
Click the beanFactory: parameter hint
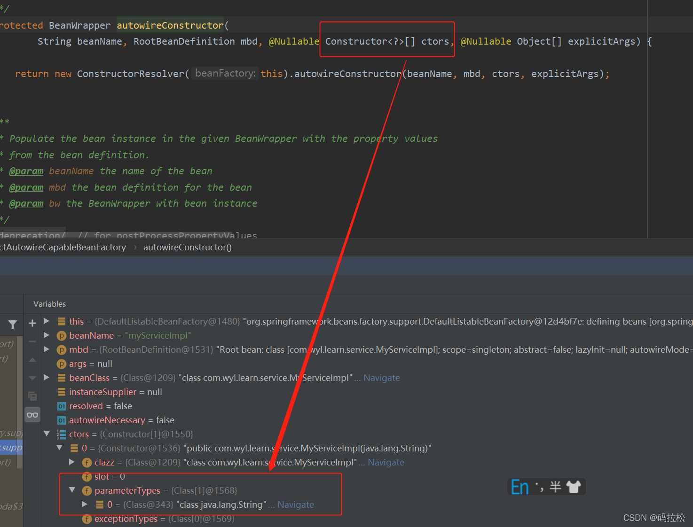coord(226,73)
